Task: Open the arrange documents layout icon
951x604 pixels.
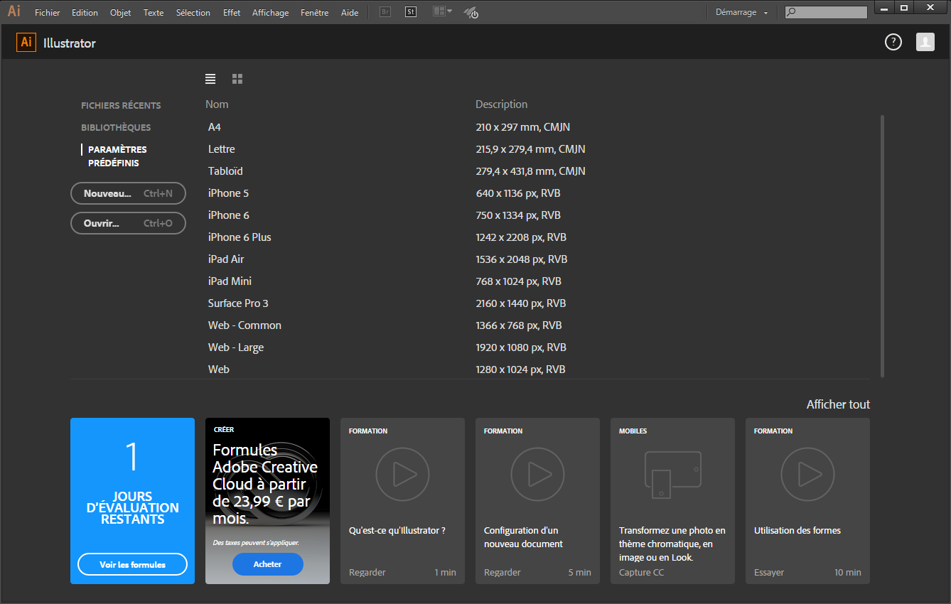Action: coord(442,12)
